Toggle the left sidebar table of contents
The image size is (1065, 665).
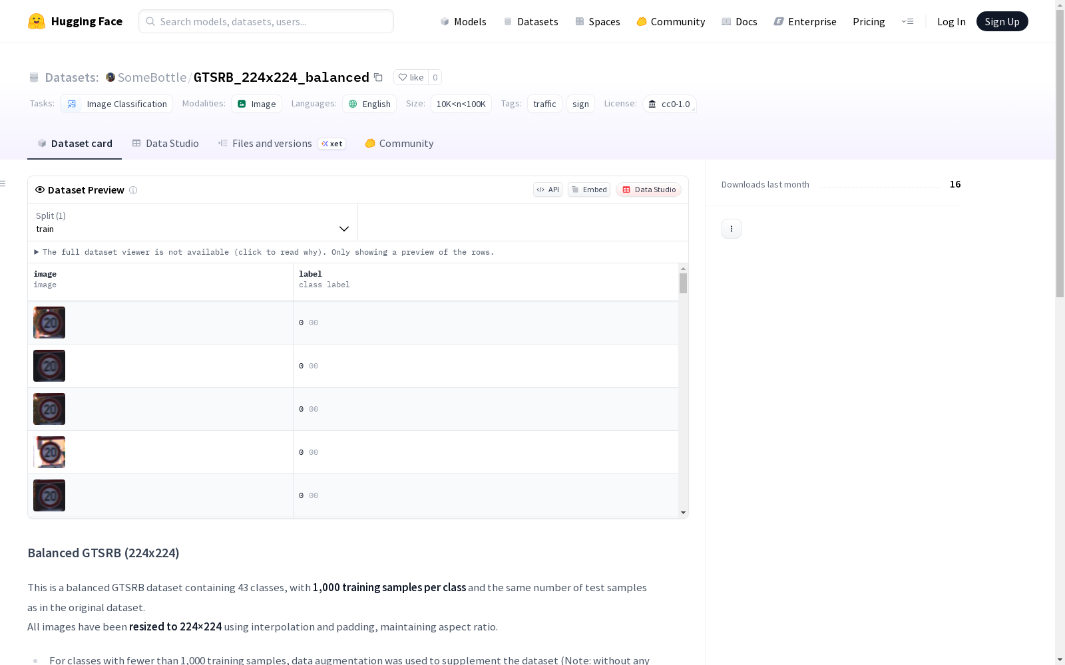coord(3,184)
